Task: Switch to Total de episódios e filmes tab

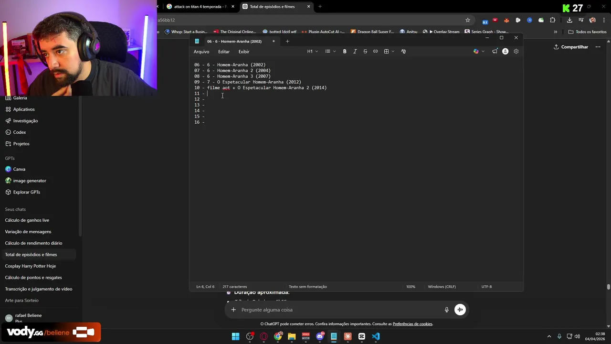Action: point(272,7)
